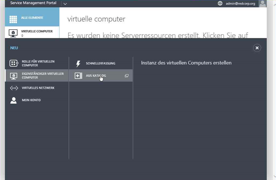Click the Virtuelles Netzwerk icon

(x=14, y=88)
